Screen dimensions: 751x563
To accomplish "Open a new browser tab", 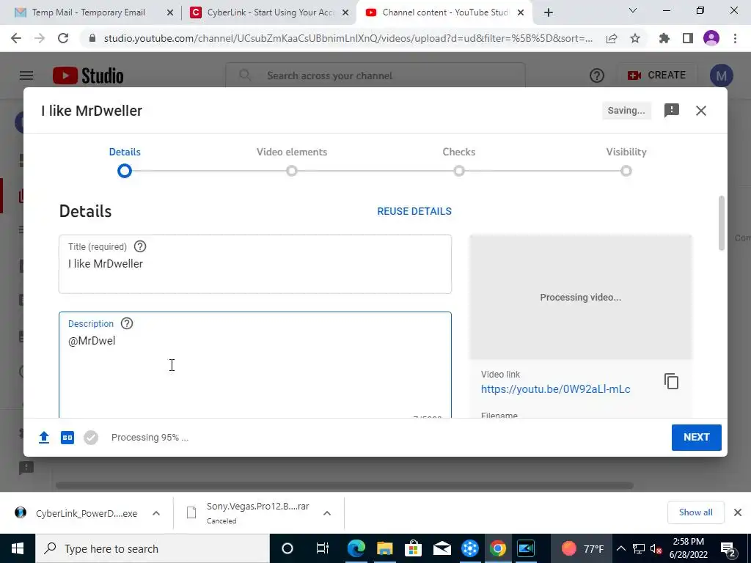I will (549, 13).
